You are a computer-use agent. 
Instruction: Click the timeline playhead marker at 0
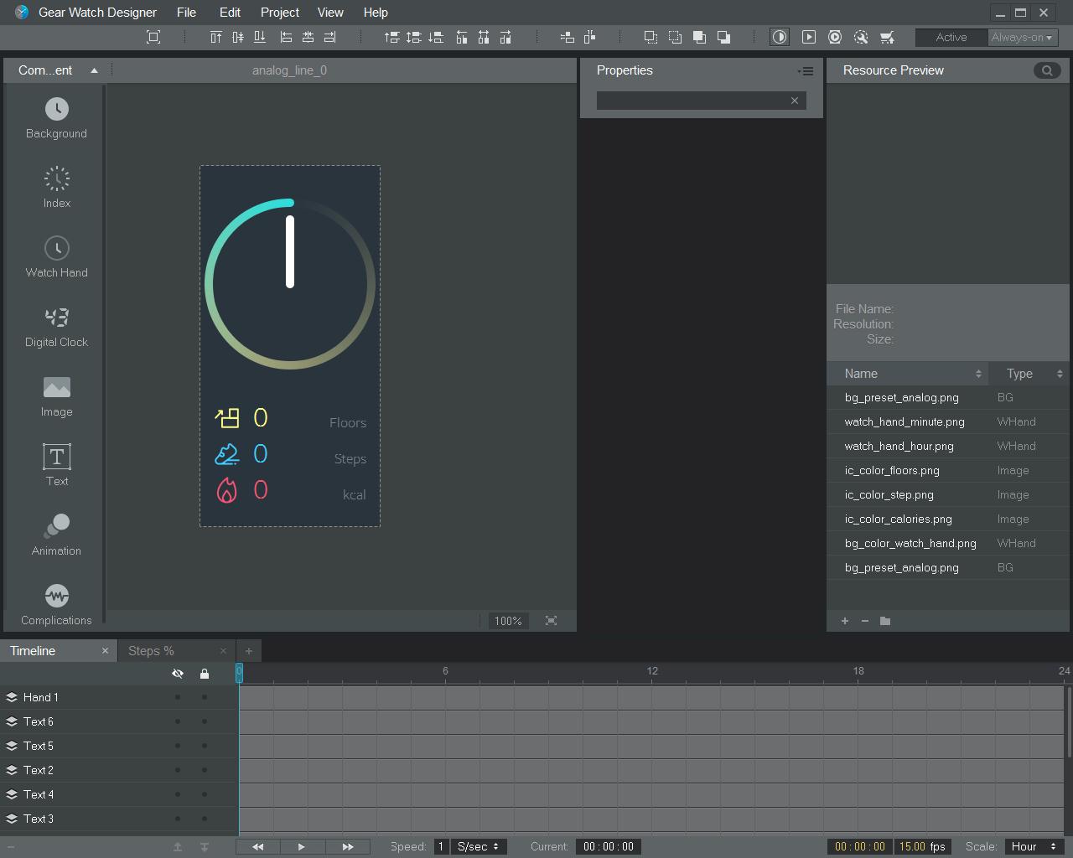(239, 671)
